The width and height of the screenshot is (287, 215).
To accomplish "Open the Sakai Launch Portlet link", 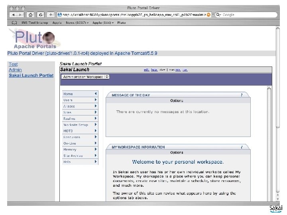I will click(31, 75).
